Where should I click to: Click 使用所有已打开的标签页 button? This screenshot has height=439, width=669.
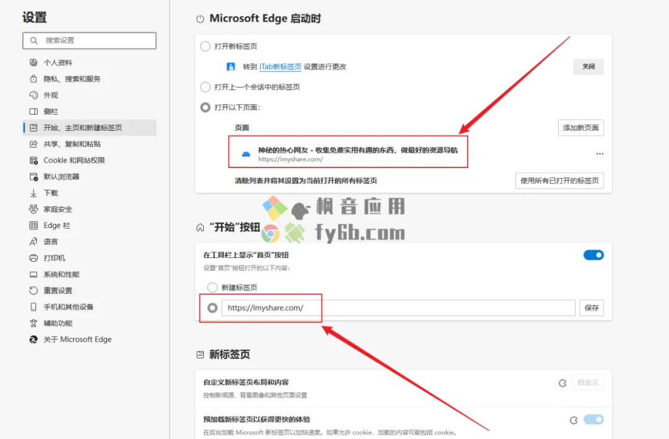point(559,180)
